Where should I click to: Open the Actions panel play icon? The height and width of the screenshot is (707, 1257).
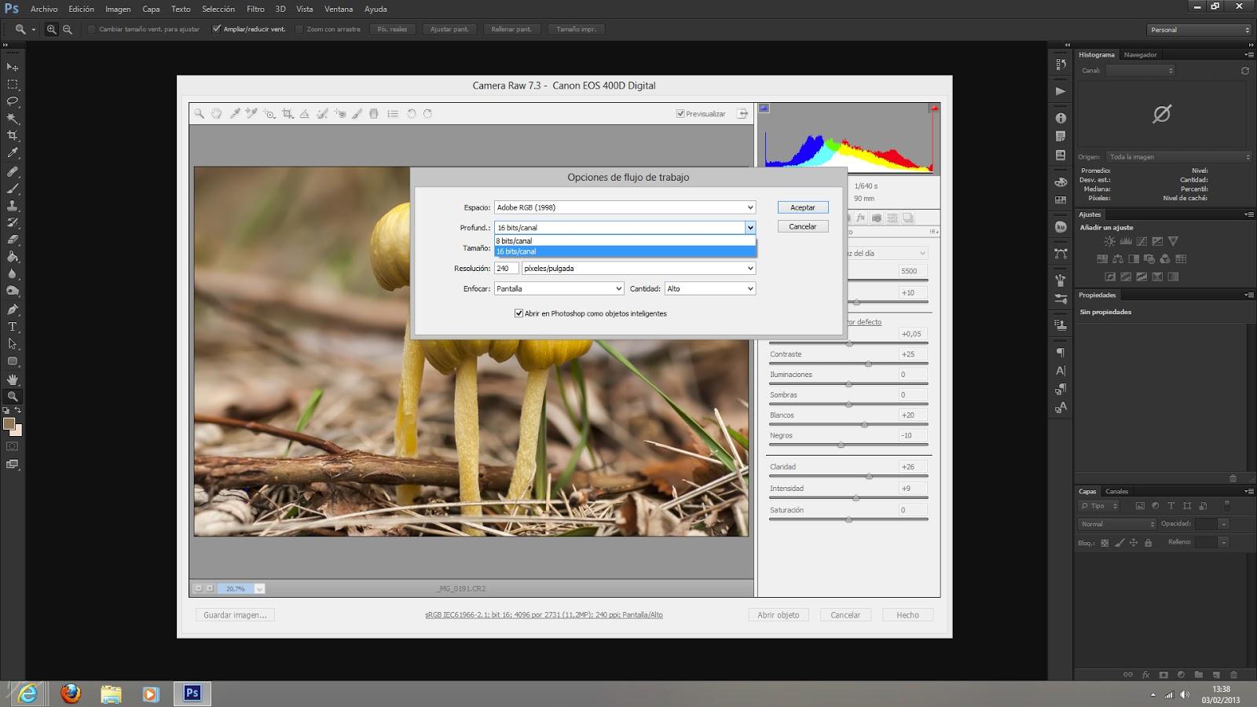[1061, 91]
